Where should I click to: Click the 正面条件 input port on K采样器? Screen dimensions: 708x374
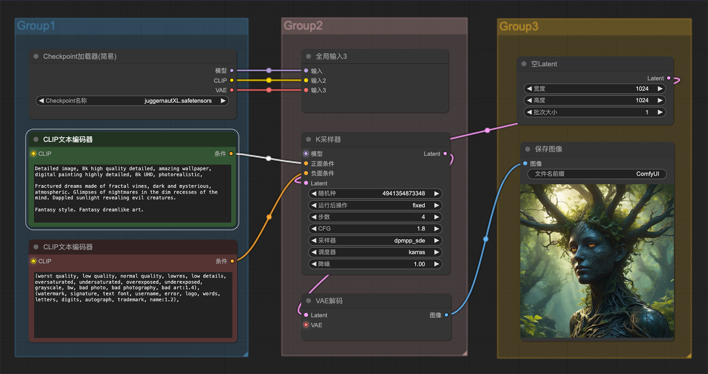[306, 164]
